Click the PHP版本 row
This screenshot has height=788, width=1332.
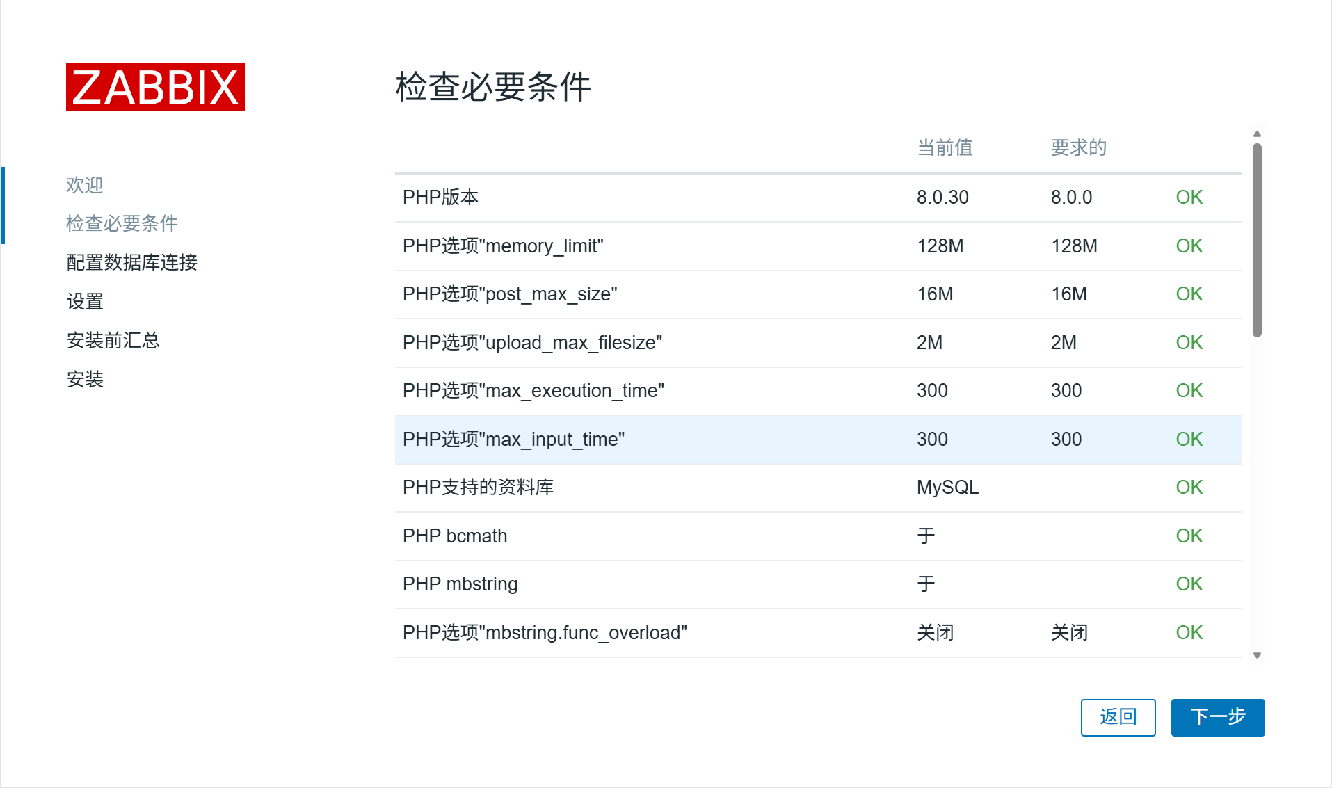point(818,198)
